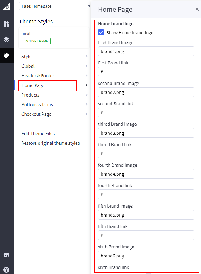Open the Page: Homepage dropdown

[55, 6]
